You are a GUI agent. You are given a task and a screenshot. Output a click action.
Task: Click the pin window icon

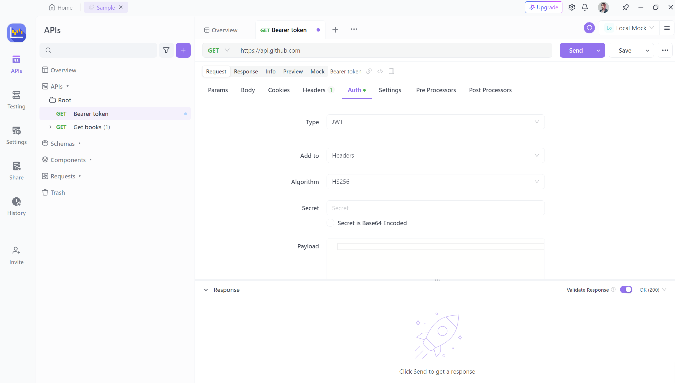coord(626,7)
